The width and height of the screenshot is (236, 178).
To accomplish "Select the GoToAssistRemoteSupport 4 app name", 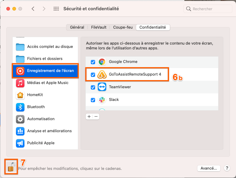I will coord(135,74).
